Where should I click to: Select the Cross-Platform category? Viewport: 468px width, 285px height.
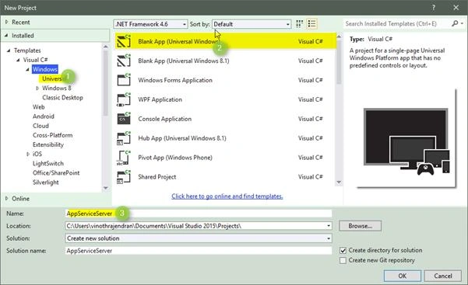52,135
